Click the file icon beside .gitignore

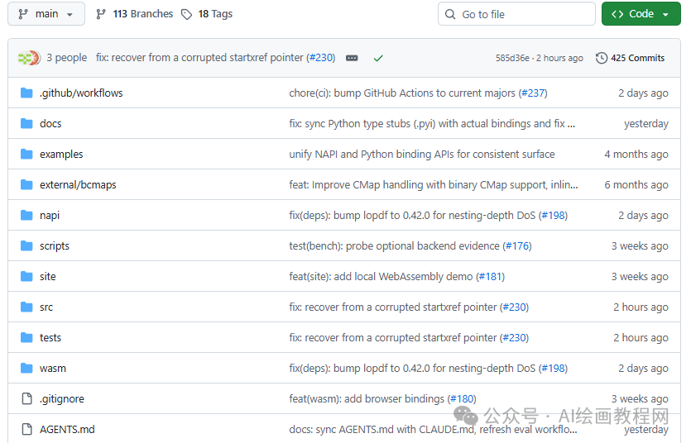(x=26, y=398)
